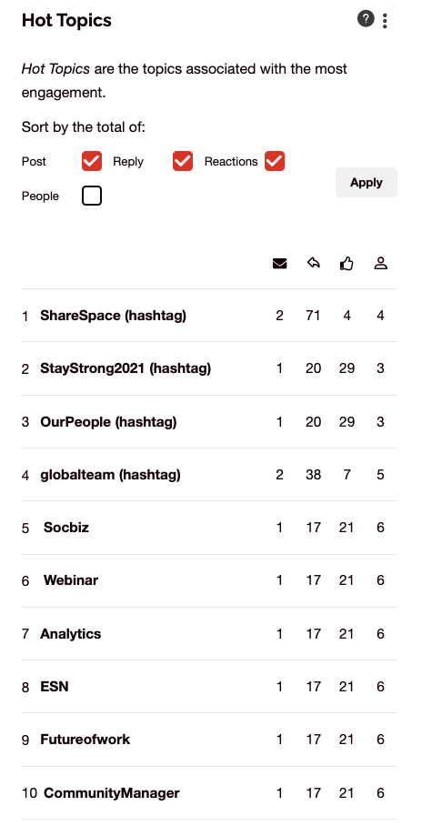Click the Apply button
The width and height of the screenshot is (422, 826).
click(x=367, y=182)
